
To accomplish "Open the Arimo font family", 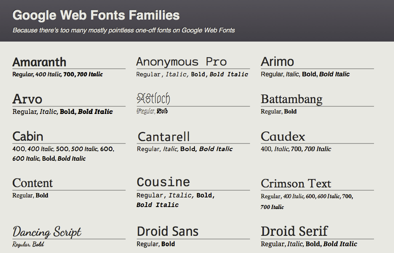I will [277, 62].
